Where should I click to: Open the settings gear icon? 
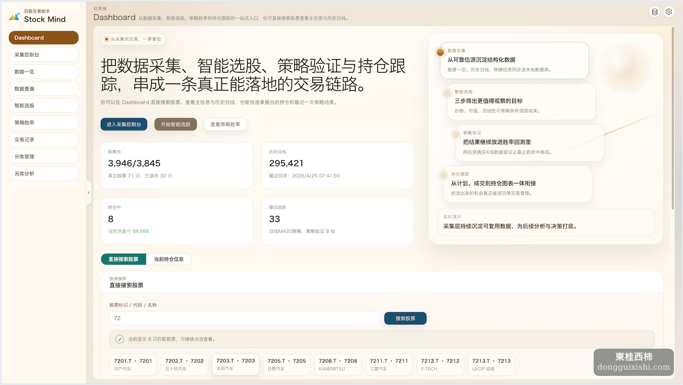[669, 12]
